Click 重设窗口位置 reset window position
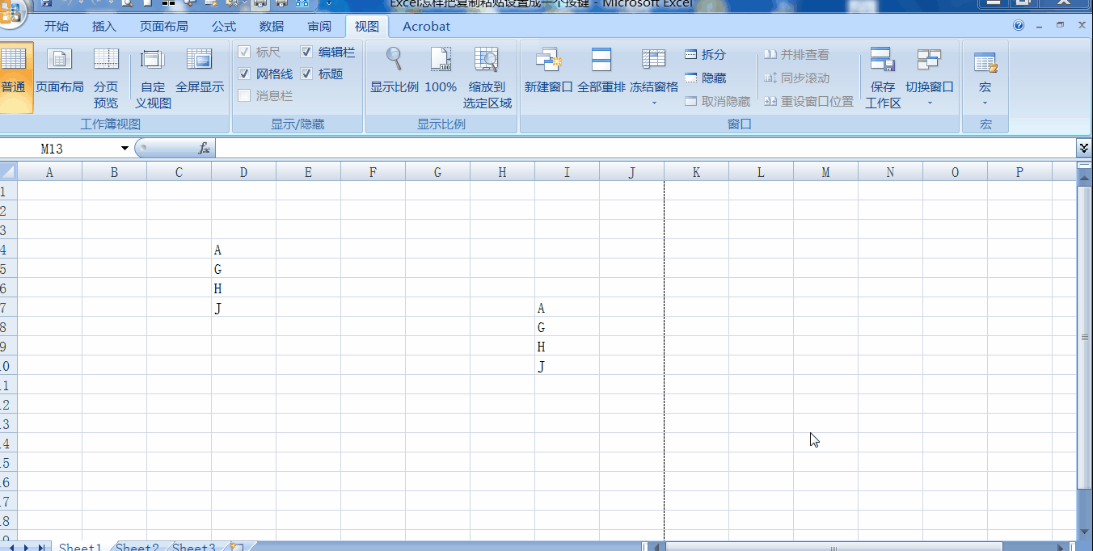 coord(808,101)
